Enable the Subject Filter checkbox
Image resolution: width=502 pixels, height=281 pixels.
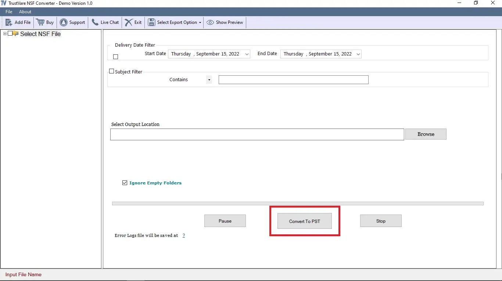[x=112, y=71]
